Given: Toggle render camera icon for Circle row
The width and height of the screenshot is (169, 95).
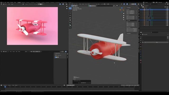Looking at the screenshot, I should [168, 8].
